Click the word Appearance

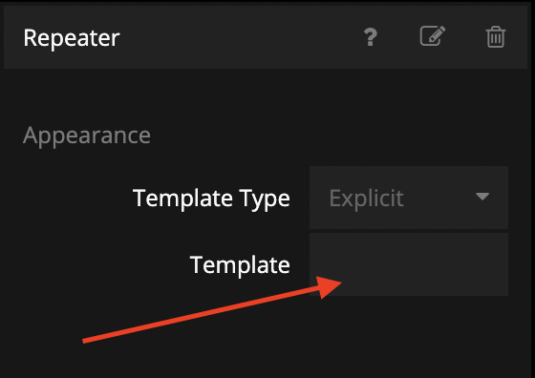[87, 136]
